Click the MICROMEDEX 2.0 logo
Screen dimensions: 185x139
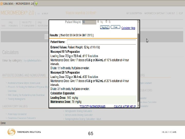17,13
